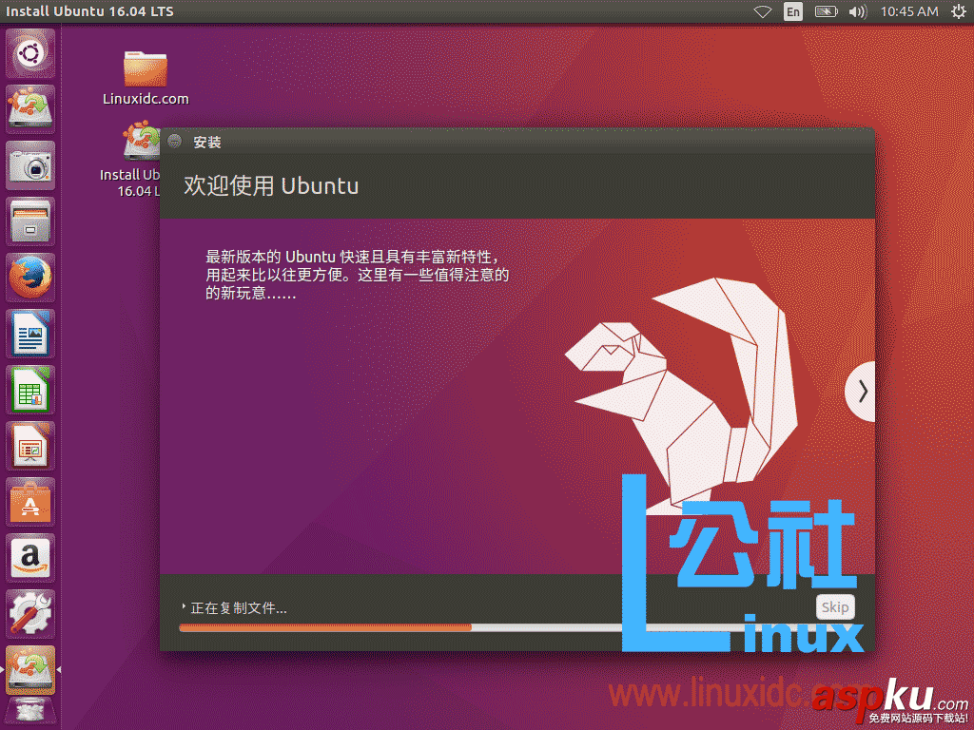Open System Settings wrench icon

[30, 614]
